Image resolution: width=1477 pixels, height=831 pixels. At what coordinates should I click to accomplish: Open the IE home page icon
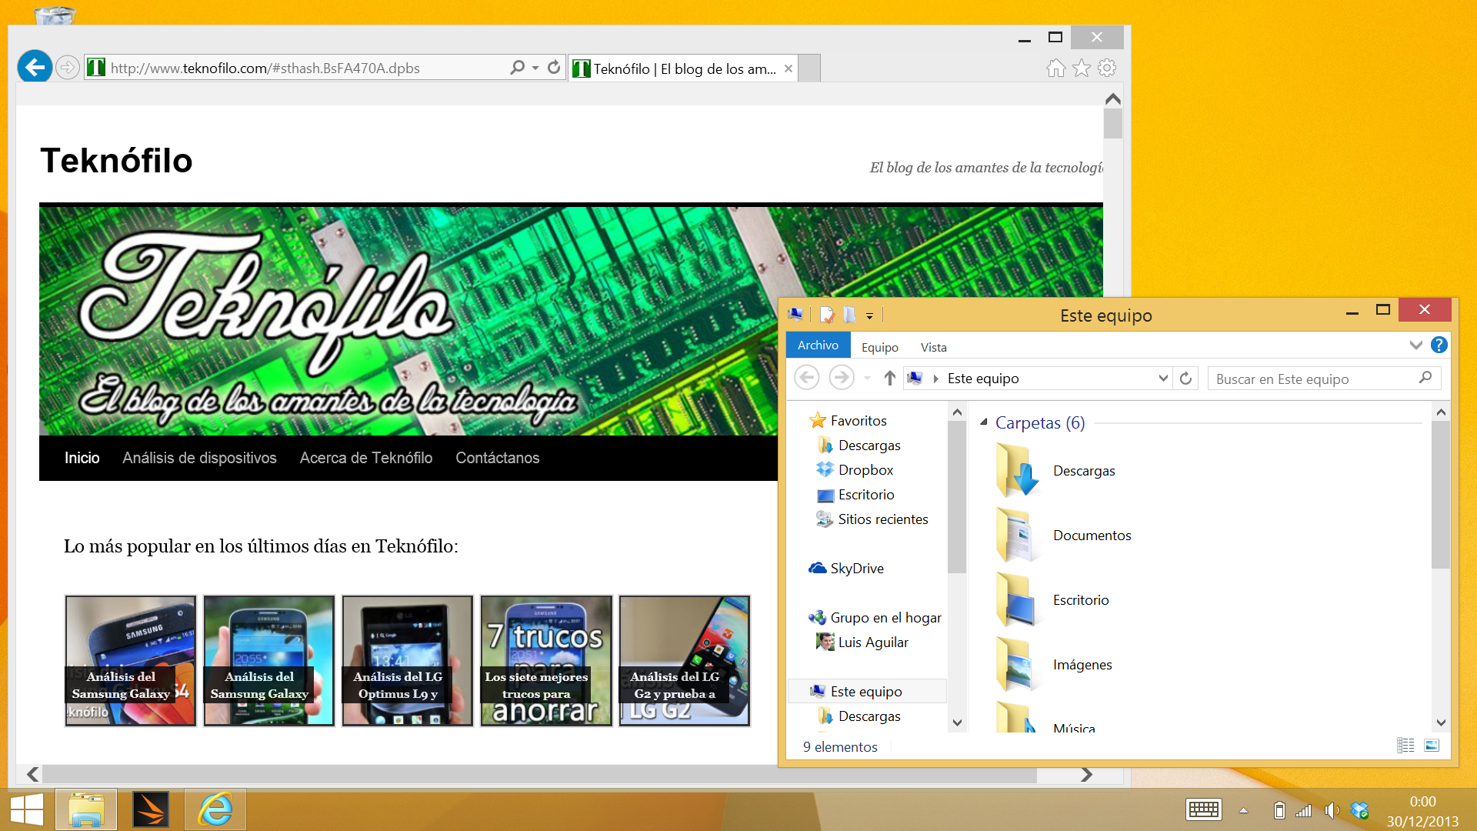pos(1055,68)
